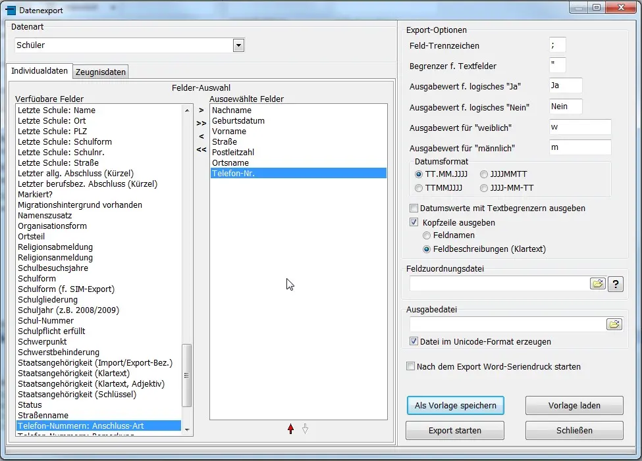Enable Datumswerte mit Textbegrenzern ausgeben
The image size is (642, 461).
(414, 208)
